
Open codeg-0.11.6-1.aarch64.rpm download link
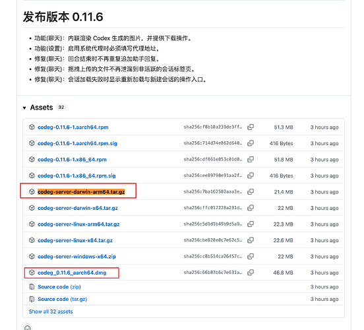(x=73, y=127)
